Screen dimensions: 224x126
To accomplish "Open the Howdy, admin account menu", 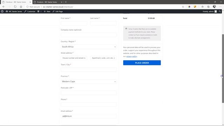I will (210, 12).
